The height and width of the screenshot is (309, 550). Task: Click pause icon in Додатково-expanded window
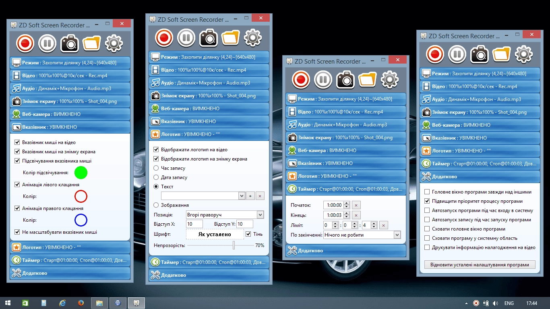(x=457, y=54)
